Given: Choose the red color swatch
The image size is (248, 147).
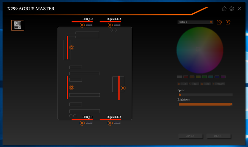Looking at the screenshot, I should 186,77.
